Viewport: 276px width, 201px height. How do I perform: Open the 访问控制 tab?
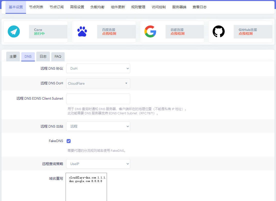coord(159,7)
